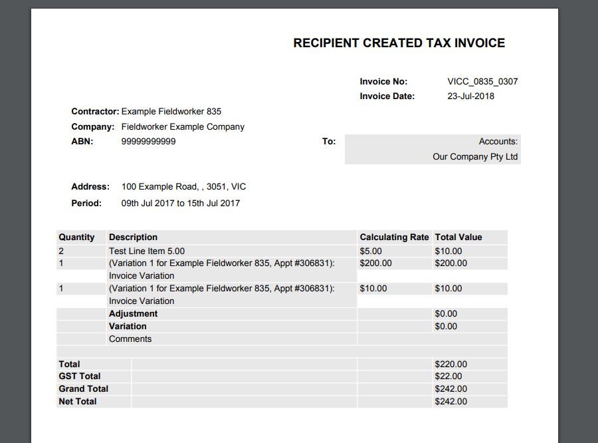
Task: Click the invoice date 23-Jul-2018
Action: (x=470, y=96)
